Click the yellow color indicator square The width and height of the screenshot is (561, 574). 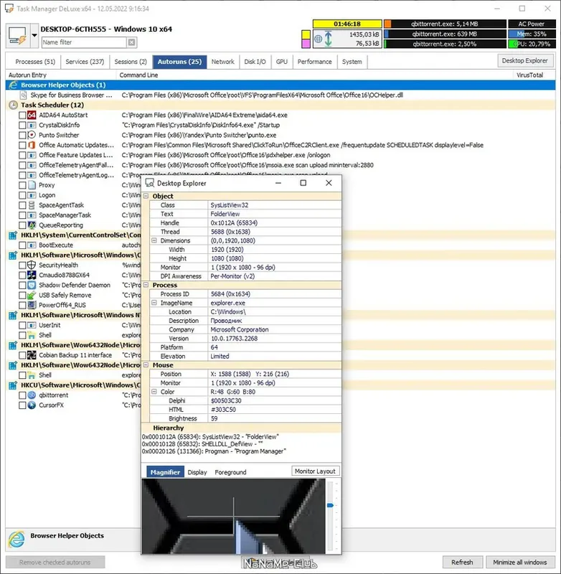(306, 34)
